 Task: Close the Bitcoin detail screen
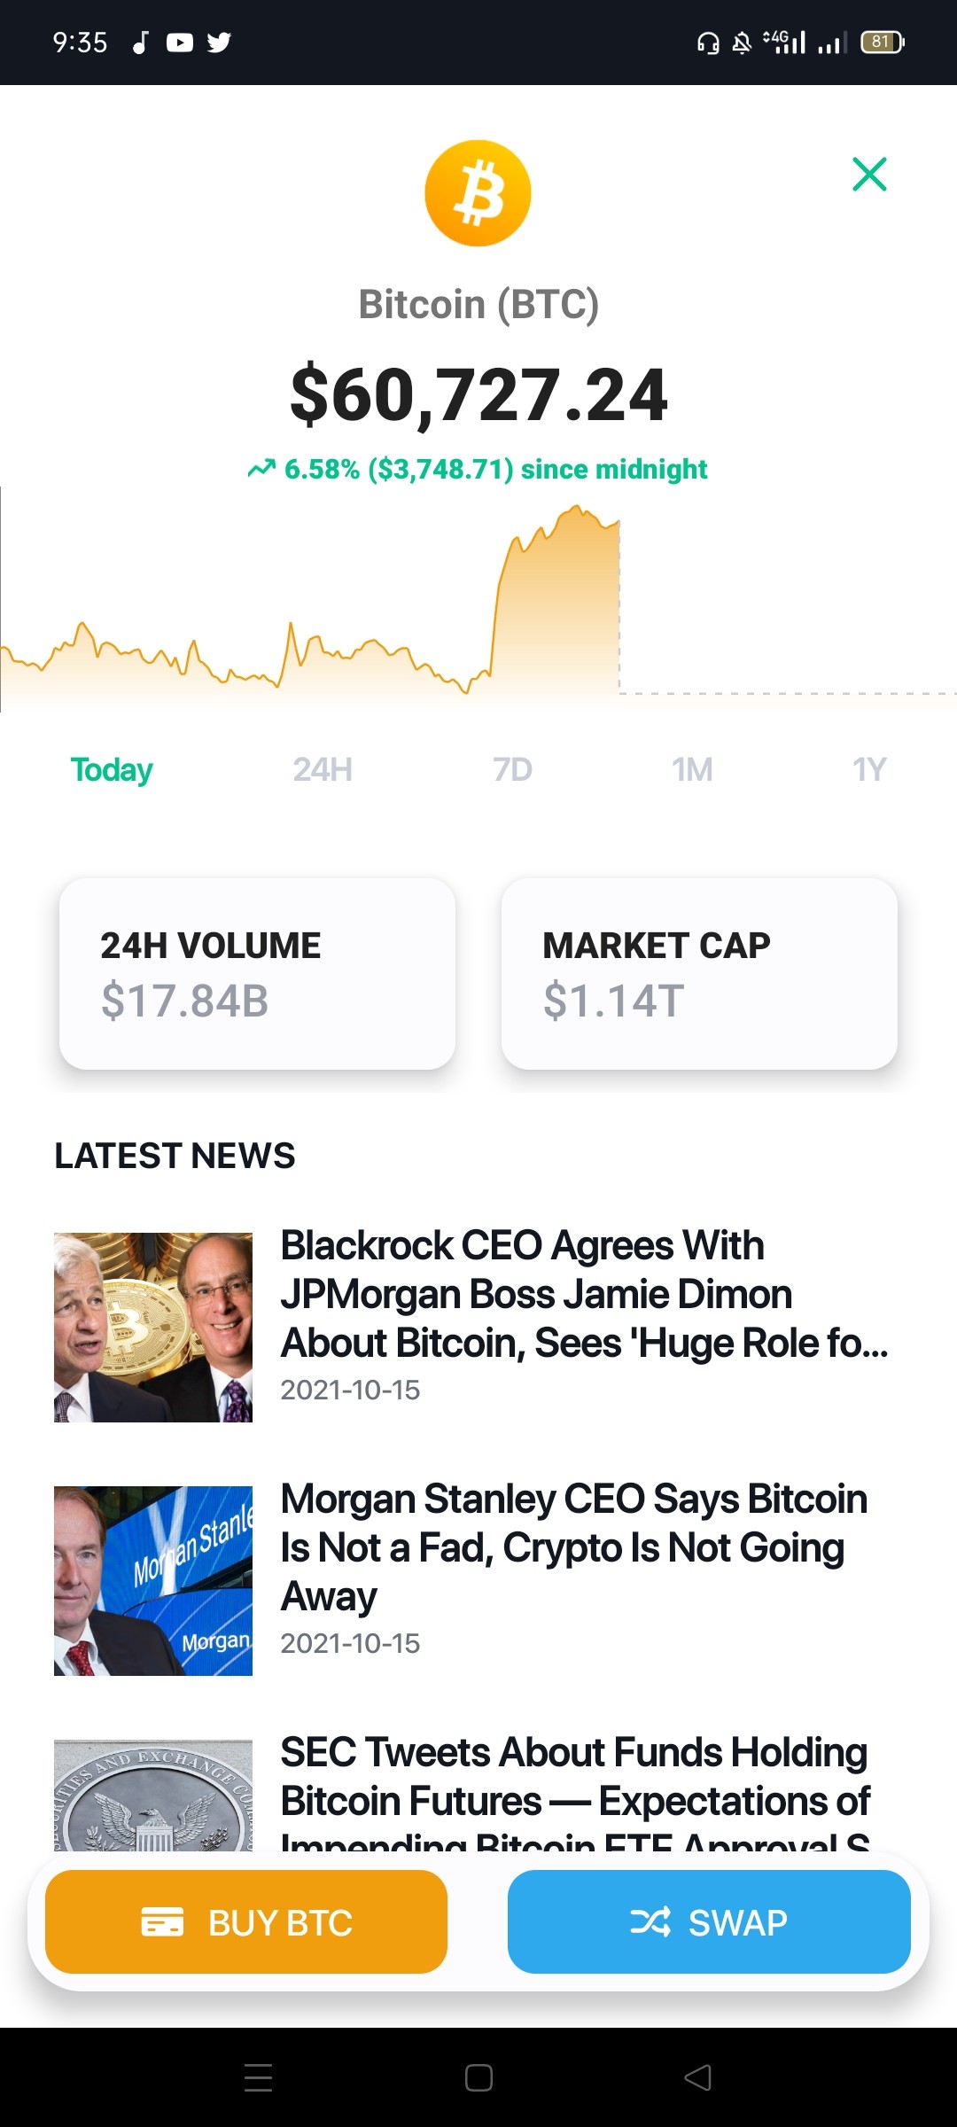(869, 174)
